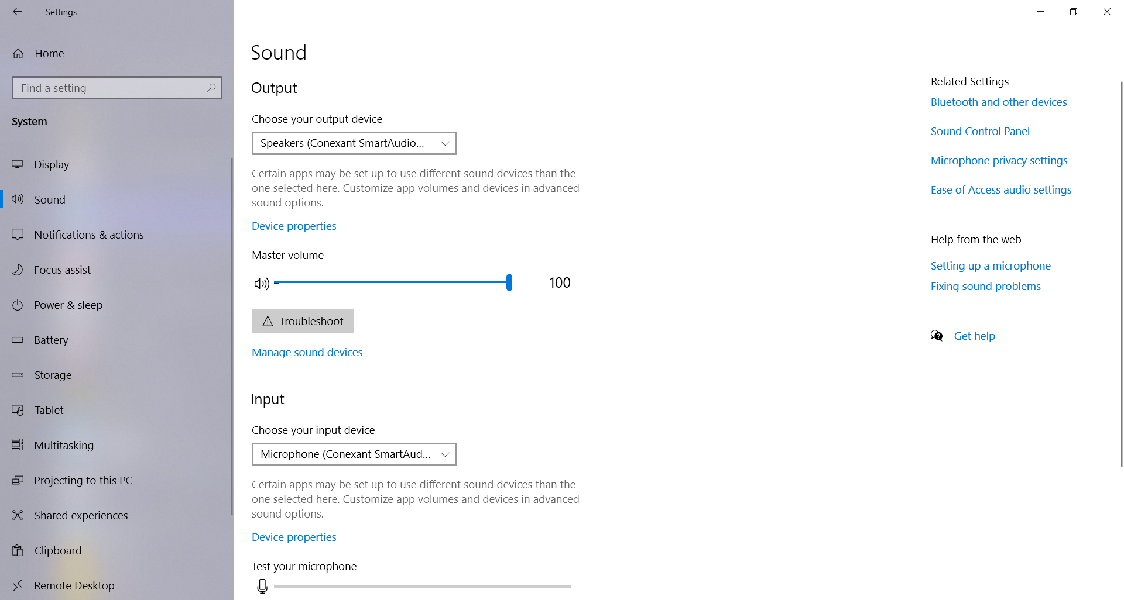Open the input device dropdown

354,454
